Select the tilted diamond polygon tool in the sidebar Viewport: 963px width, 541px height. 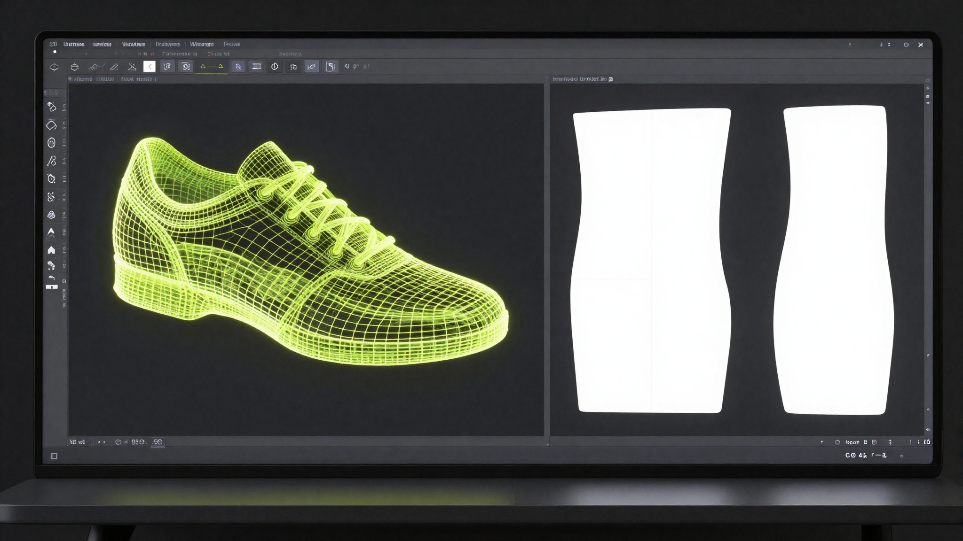pos(52,125)
